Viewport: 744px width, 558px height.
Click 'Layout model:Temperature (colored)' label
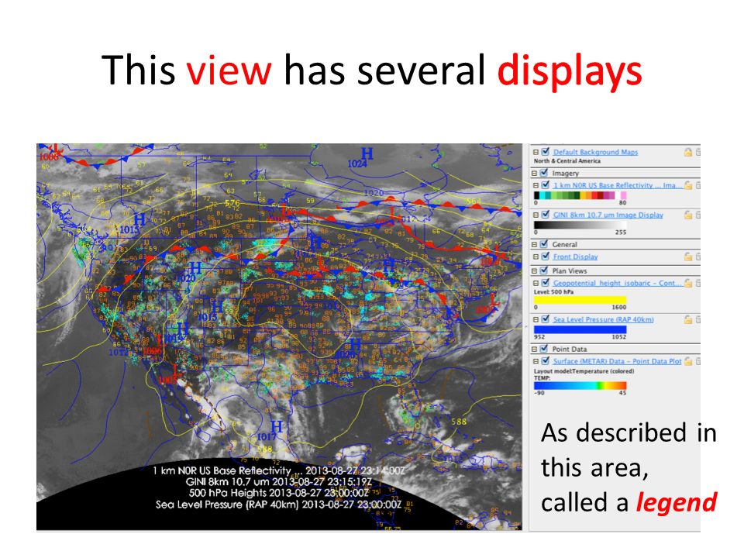584,371
